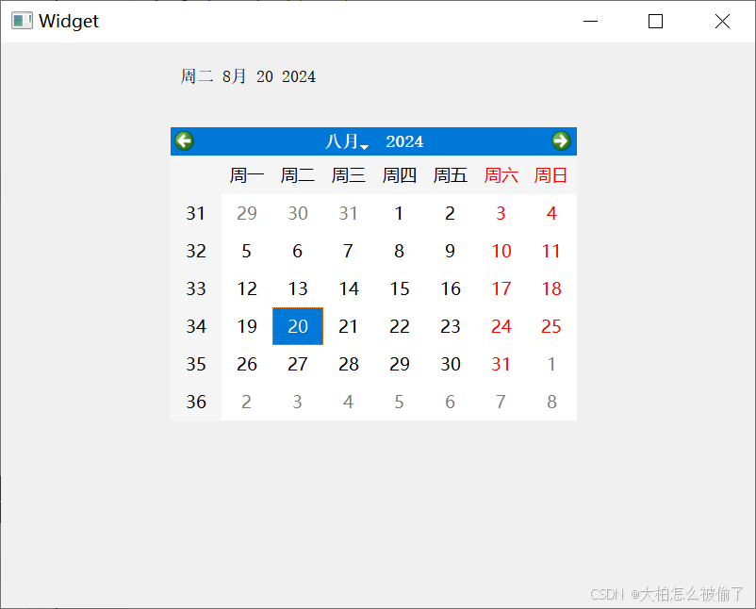Select the red date 17

[501, 288]
